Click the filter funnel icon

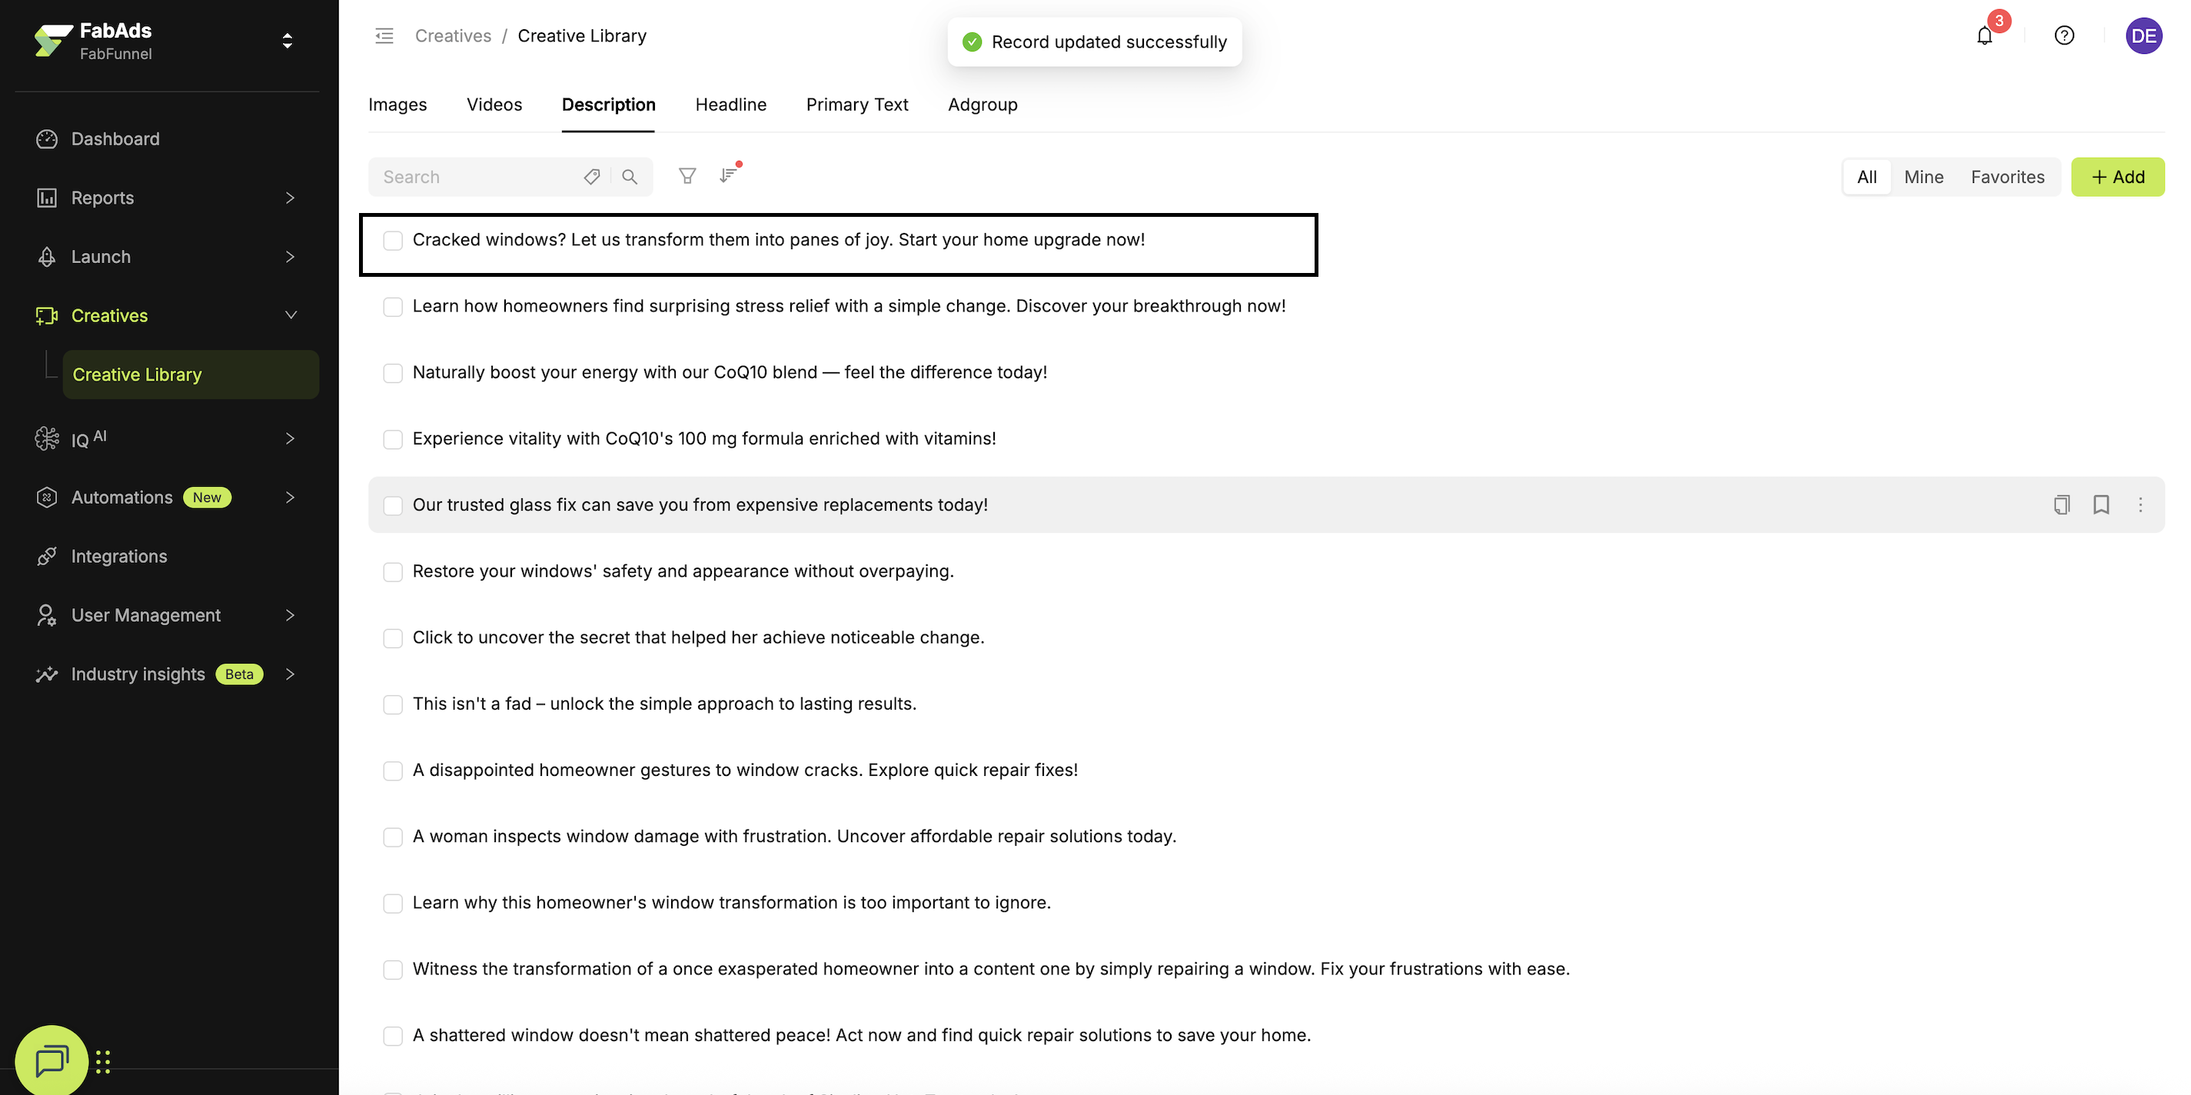(x=687, y=176)
